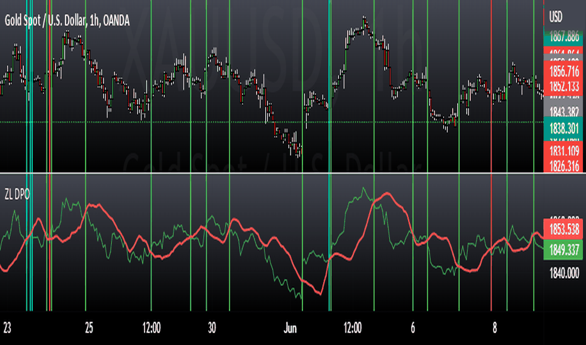The width and height of the screenshot is (586, 345).
Task: Click the '8' date marker on time axis
Action: click(x=494, y=328)
